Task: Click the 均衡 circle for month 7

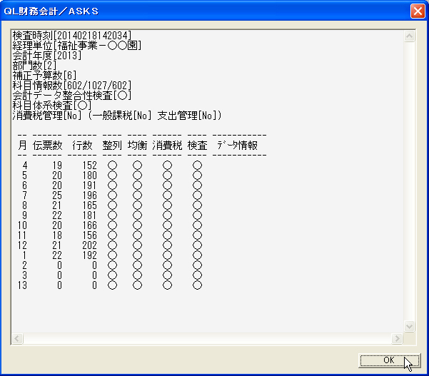Action: 137,195
